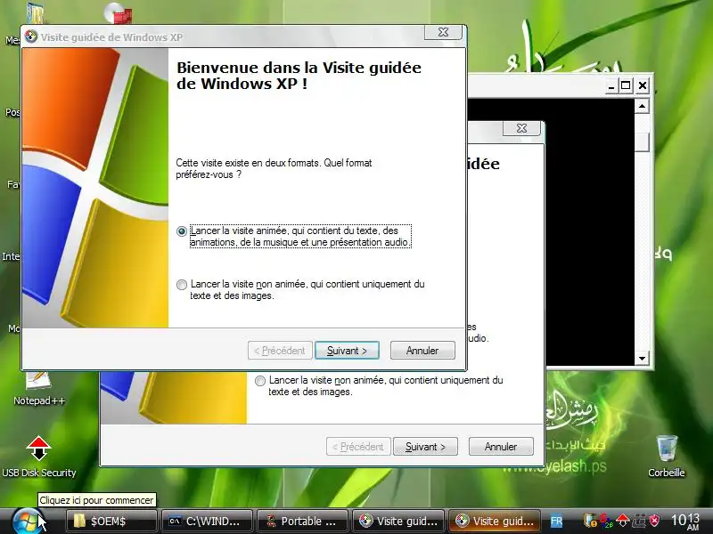Viewport: 713px width, 534px height.
Task: Switch to the Portable ... taskbar item
Action: [x=303, y=522]
